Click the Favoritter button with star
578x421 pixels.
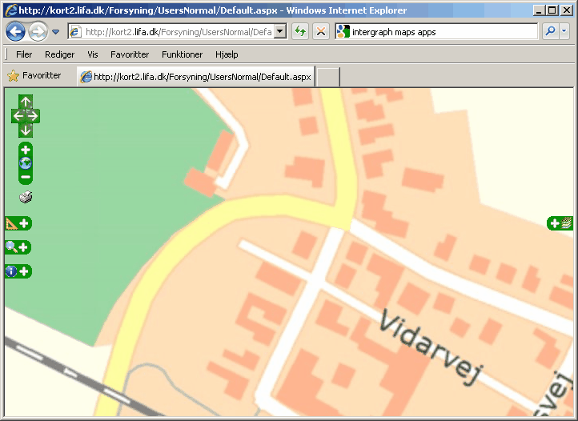click(34, 76)
